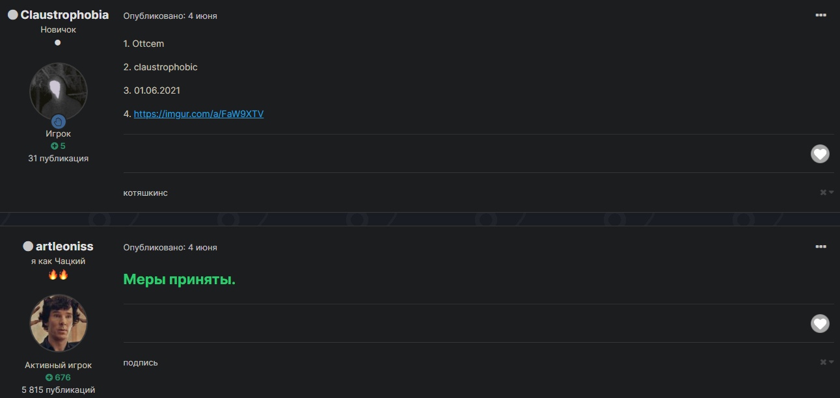The width and height of the screenshot is (840, 398).
Task: Click Claustrophobia's avatar image
Action: point(58,90)
